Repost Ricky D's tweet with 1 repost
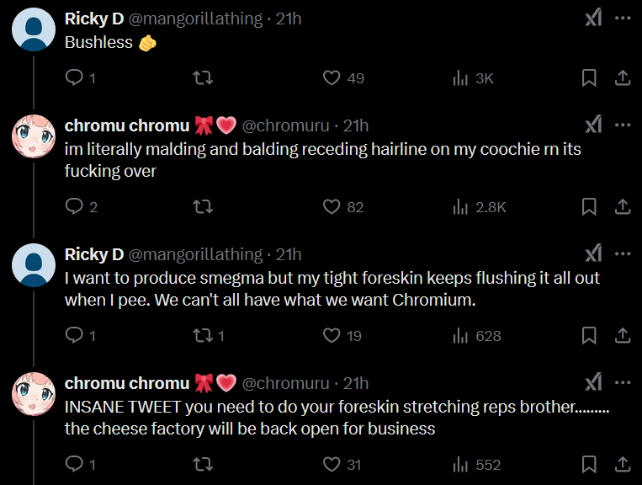The height and width of the screenshot is (485, 642). (x=203, y=336)
